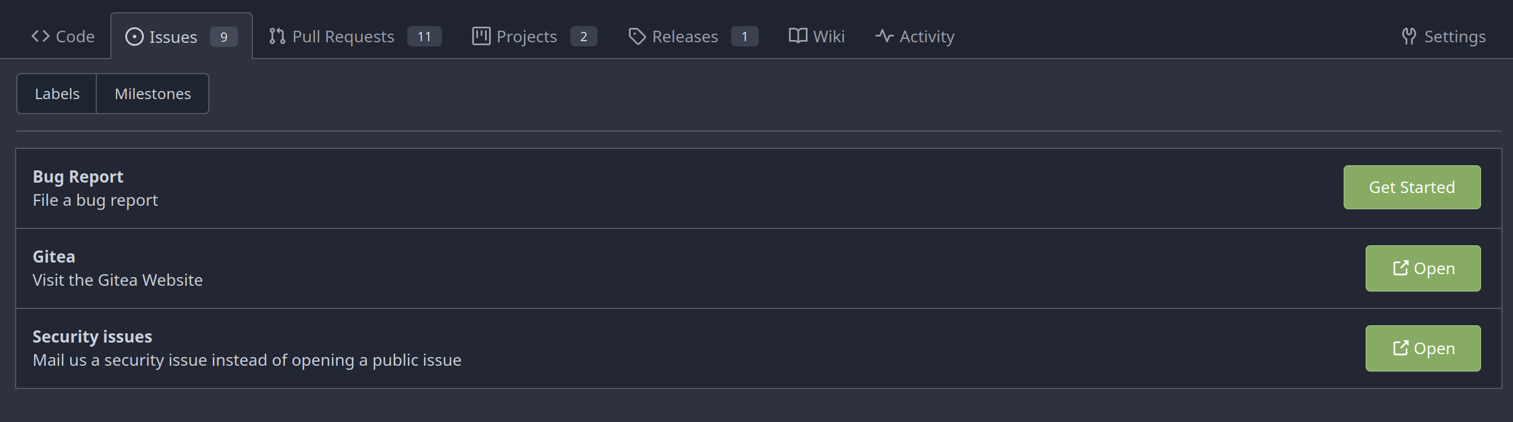
Task: View the Activity tab
Action: 914,37
